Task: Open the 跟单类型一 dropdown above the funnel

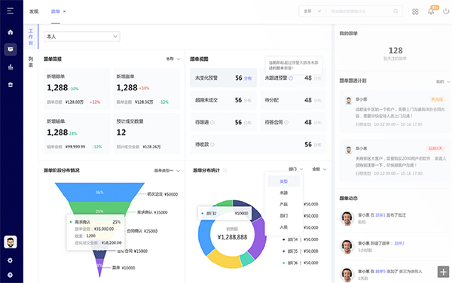Action: click(x=167, y=171)
